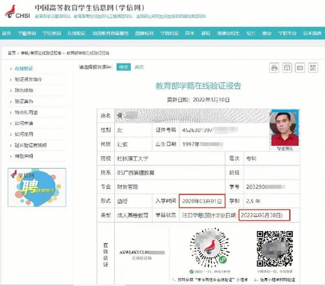This screenshot has height=286, width=325.
Task: Open 学职平台 navigation item
Action: [287, 33]
